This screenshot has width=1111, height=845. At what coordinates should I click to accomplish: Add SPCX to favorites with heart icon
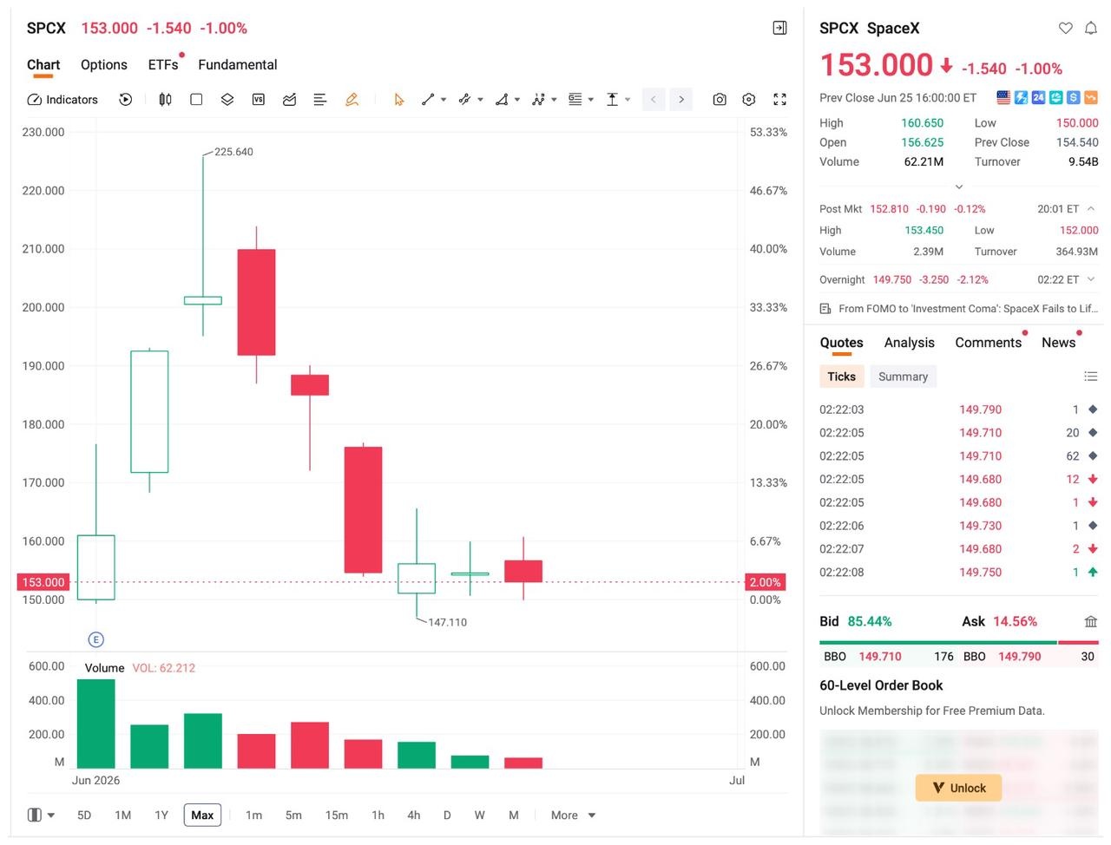click(x=1066, y=28)
